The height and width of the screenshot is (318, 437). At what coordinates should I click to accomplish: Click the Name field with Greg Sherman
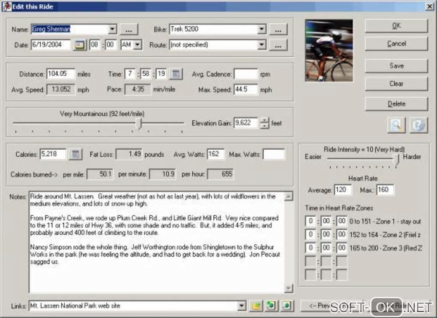[x=70, y=29]
